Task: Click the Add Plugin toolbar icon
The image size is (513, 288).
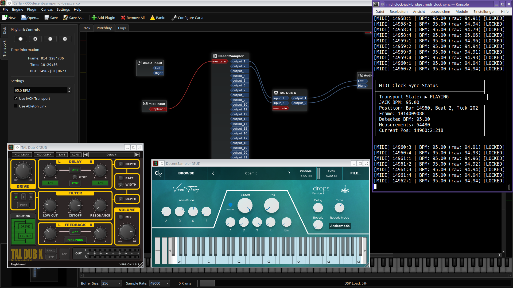Action: [x=94, y=18]
